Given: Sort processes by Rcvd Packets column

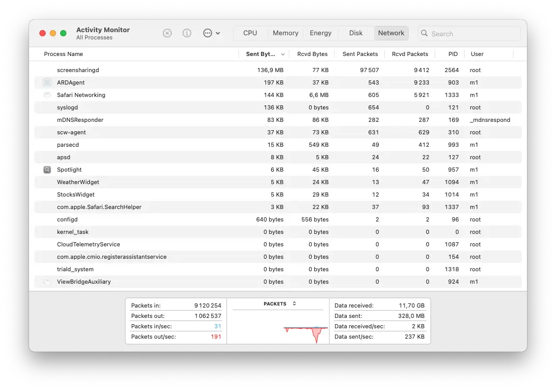Looking at the screenshot, I should click(411, 54).
